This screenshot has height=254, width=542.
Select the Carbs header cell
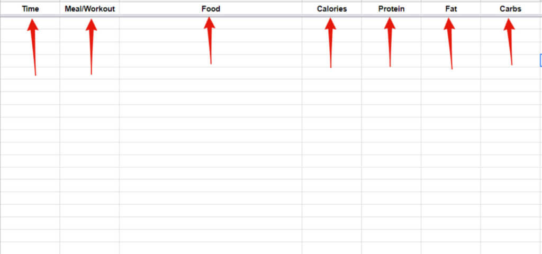click(510, 9)
